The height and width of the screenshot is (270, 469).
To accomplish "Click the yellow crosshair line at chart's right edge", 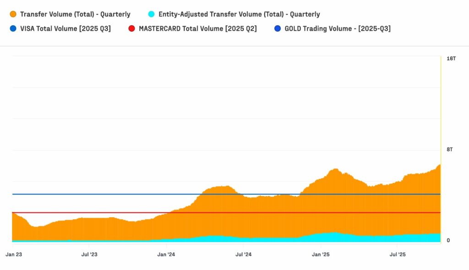I will coord(440,138).
